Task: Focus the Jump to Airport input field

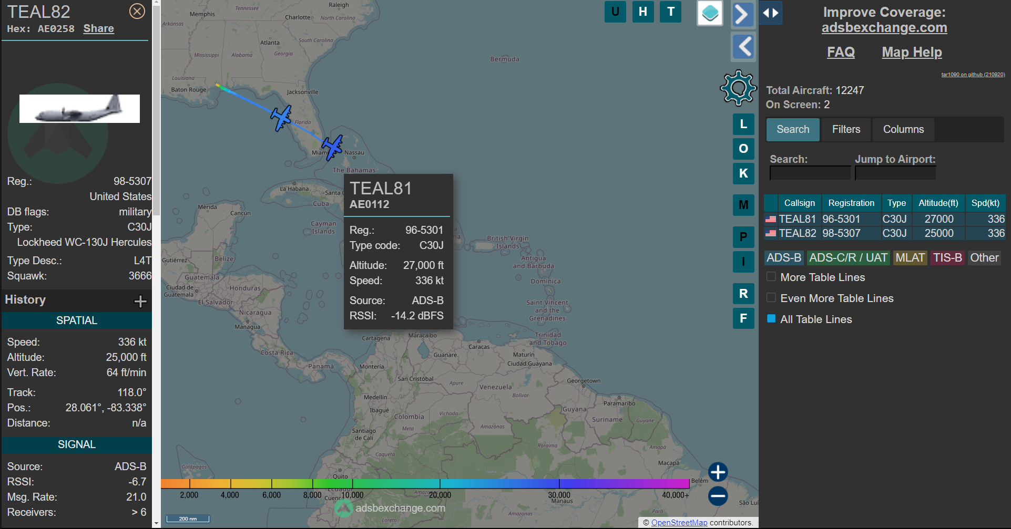Action: click(895, 173)
